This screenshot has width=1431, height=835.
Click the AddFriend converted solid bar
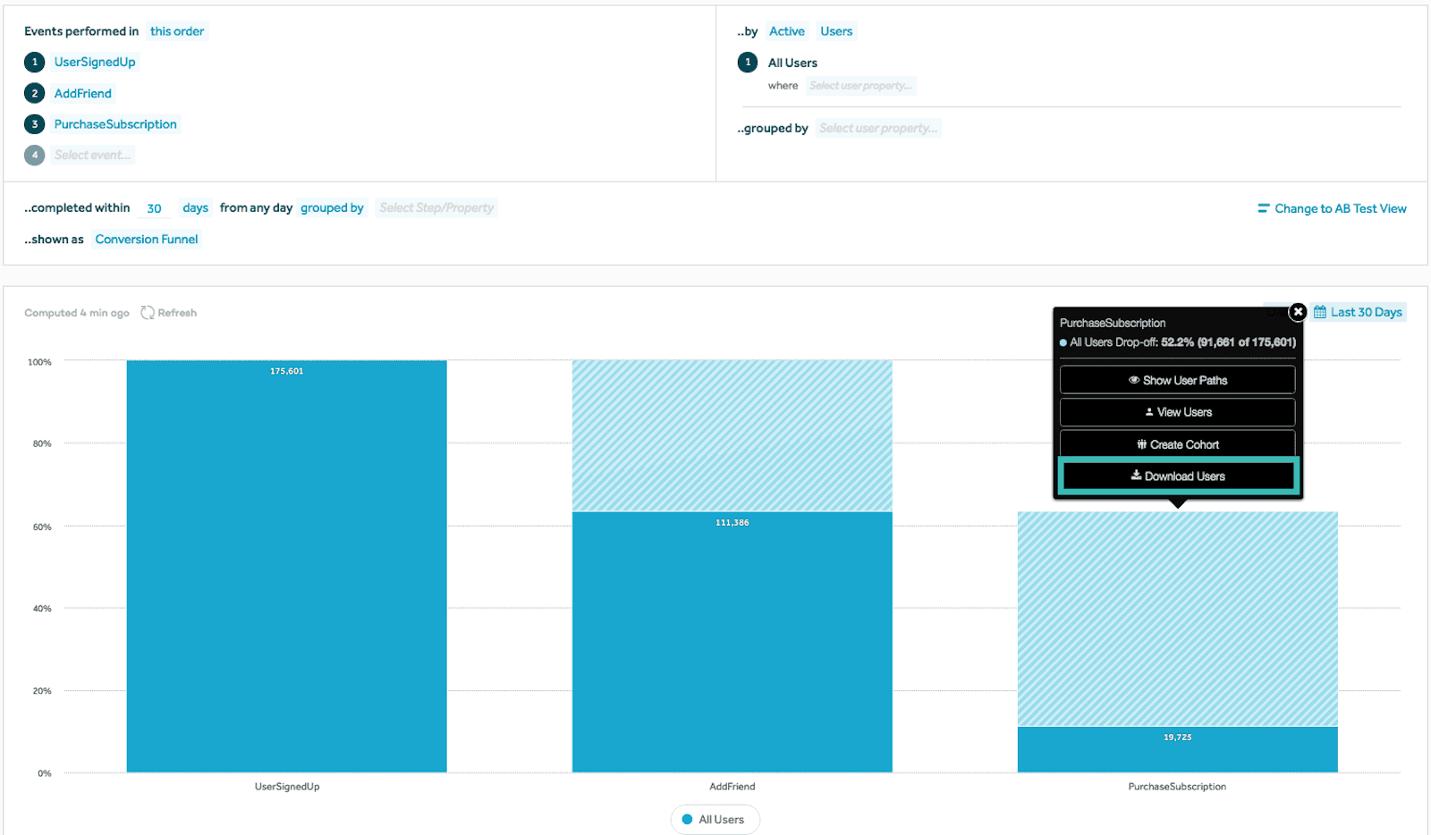tap(732, 644)
